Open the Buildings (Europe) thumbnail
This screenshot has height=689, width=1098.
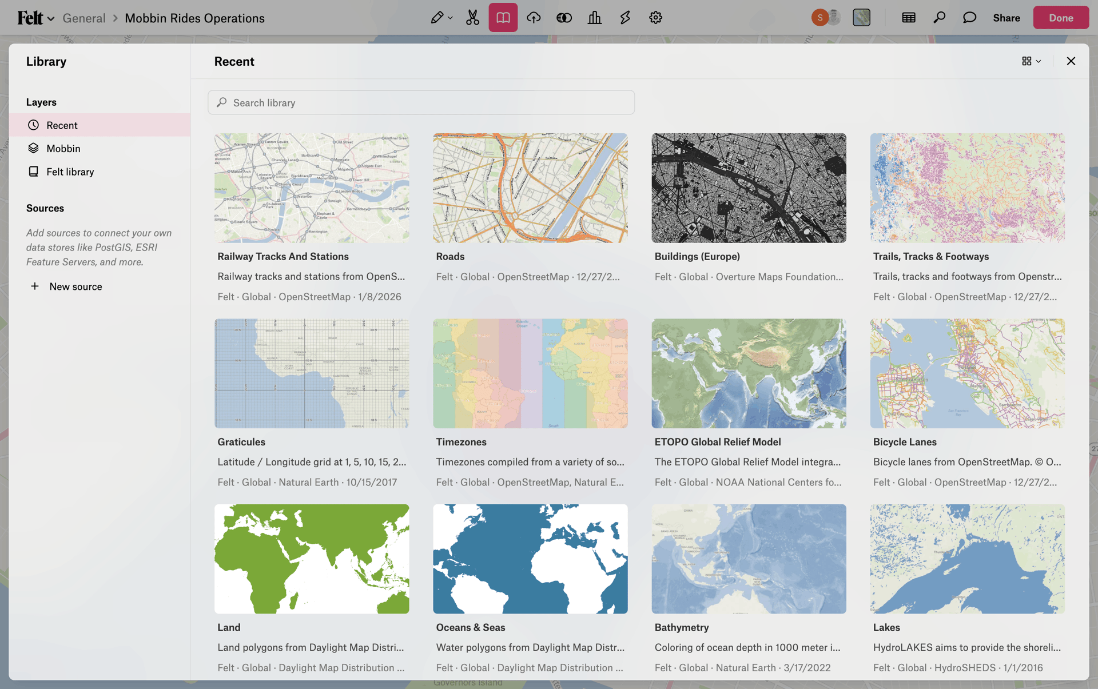[749, 188]
